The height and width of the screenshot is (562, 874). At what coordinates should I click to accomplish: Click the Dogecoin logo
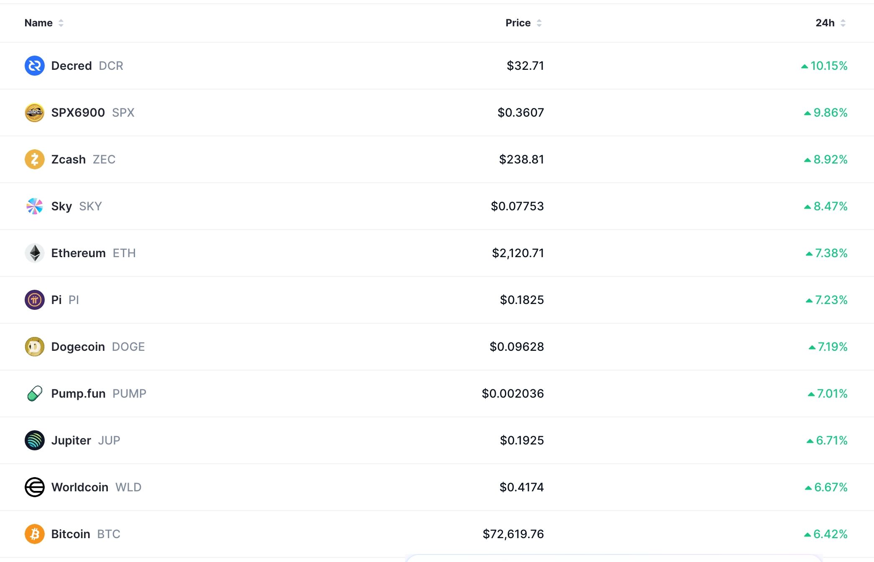pyautogui.click(x=34, y=347)
